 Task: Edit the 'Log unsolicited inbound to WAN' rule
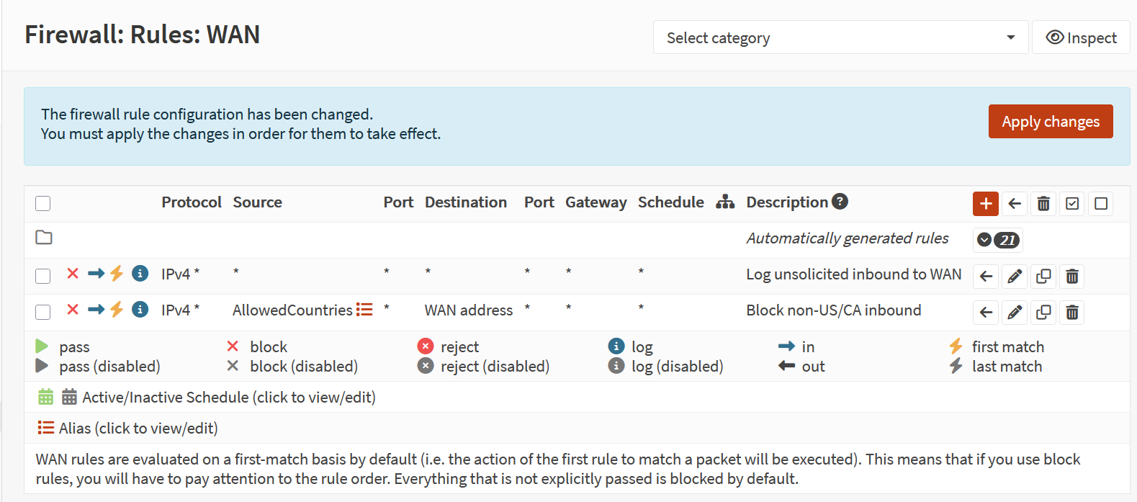click(1015, 276)
